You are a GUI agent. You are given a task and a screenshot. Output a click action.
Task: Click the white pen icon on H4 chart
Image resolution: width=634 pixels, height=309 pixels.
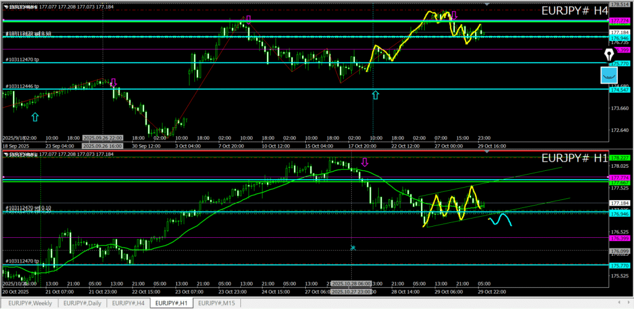click(x=609, y=55)
